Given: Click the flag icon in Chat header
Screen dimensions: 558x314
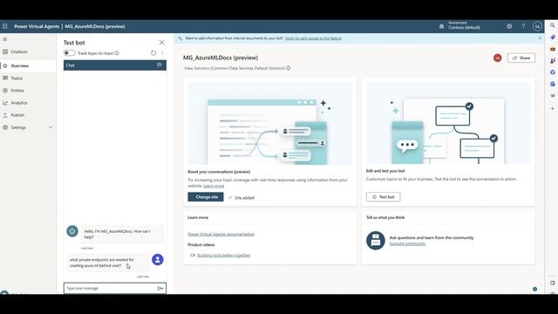Looking at the screenshot, I should [159, 65].
